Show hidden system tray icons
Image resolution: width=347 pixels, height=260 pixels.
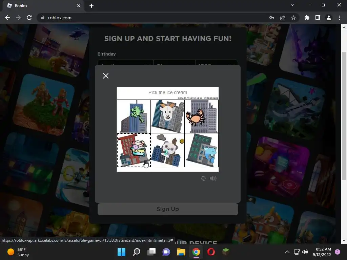point(287,252)
